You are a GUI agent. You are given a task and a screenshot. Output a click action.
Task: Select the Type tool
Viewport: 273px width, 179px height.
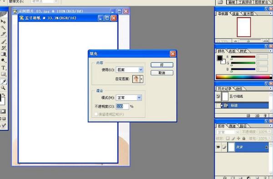(3, 68)
